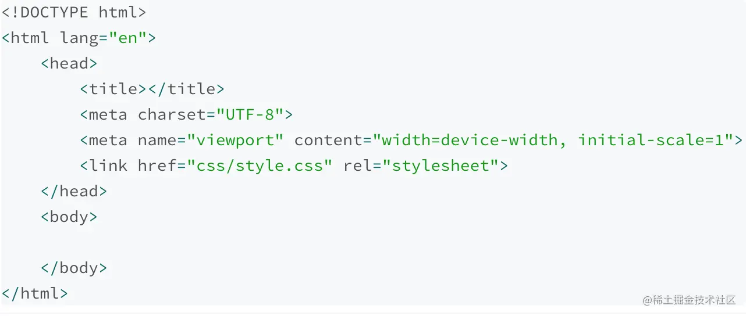Select the opening head tag
746x316 pixels.
[69, 63]
